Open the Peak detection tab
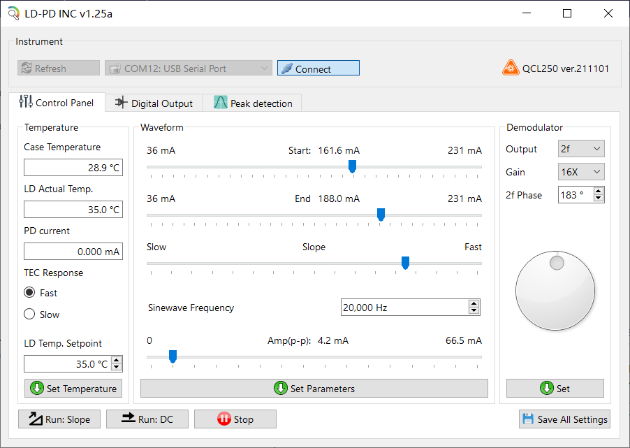630x448 pixels. click(x=253, y=103)
